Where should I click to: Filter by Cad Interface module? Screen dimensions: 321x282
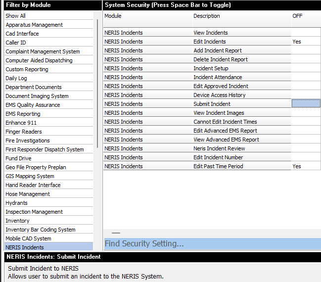click(49, 34)
